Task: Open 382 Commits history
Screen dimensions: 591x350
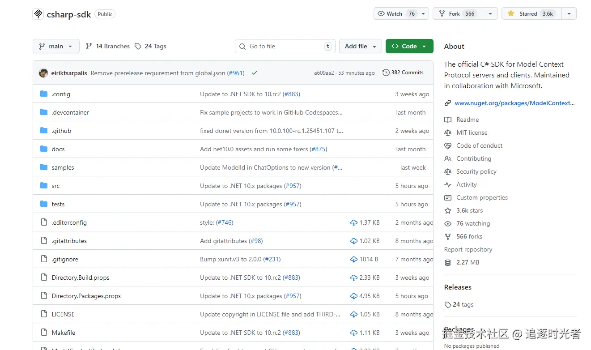Action: tap(403, 73)
